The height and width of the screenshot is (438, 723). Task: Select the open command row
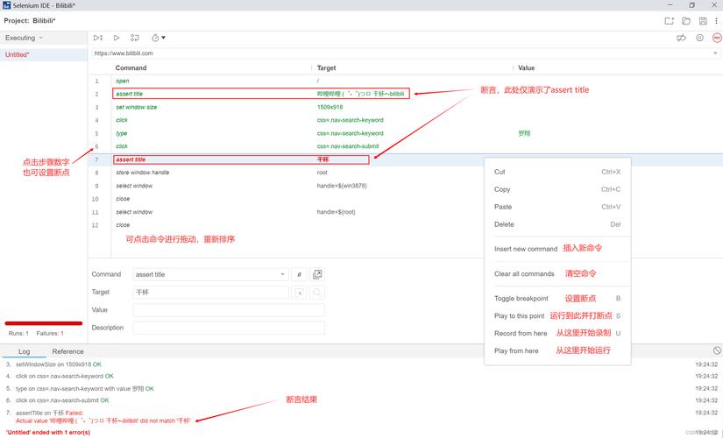pos(406,81)
